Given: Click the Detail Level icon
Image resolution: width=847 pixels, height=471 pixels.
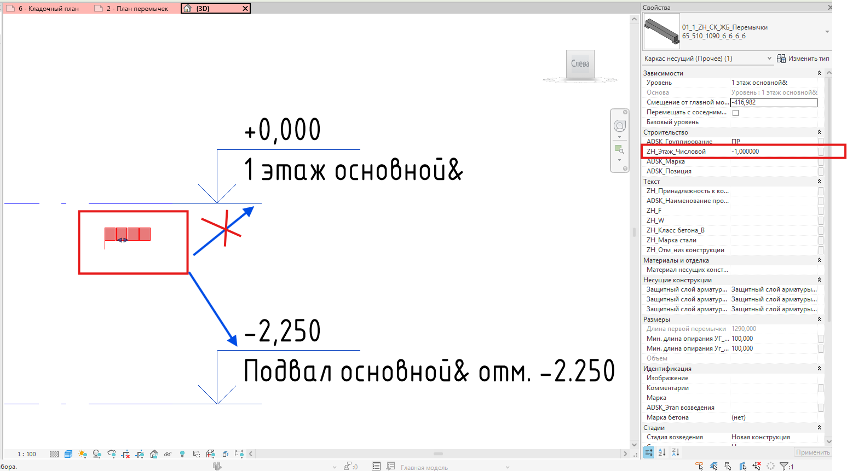Looking at the screenshot, I should [54, 454].
